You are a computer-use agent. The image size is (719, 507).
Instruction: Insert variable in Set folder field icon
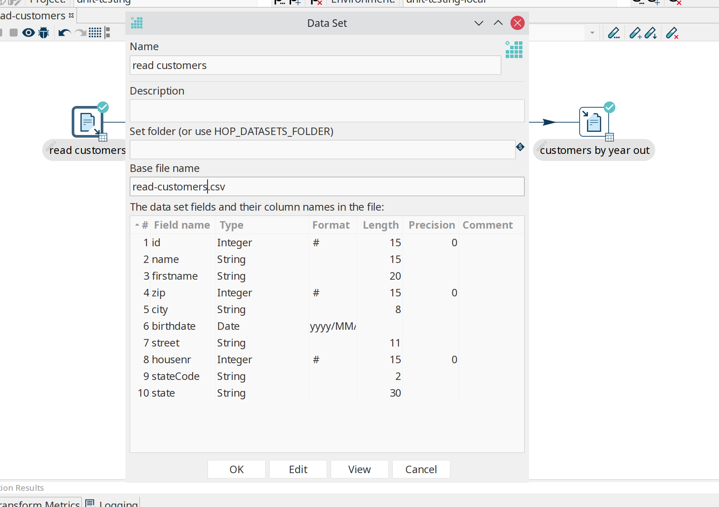pyautogui.click(x=520, y=147)
